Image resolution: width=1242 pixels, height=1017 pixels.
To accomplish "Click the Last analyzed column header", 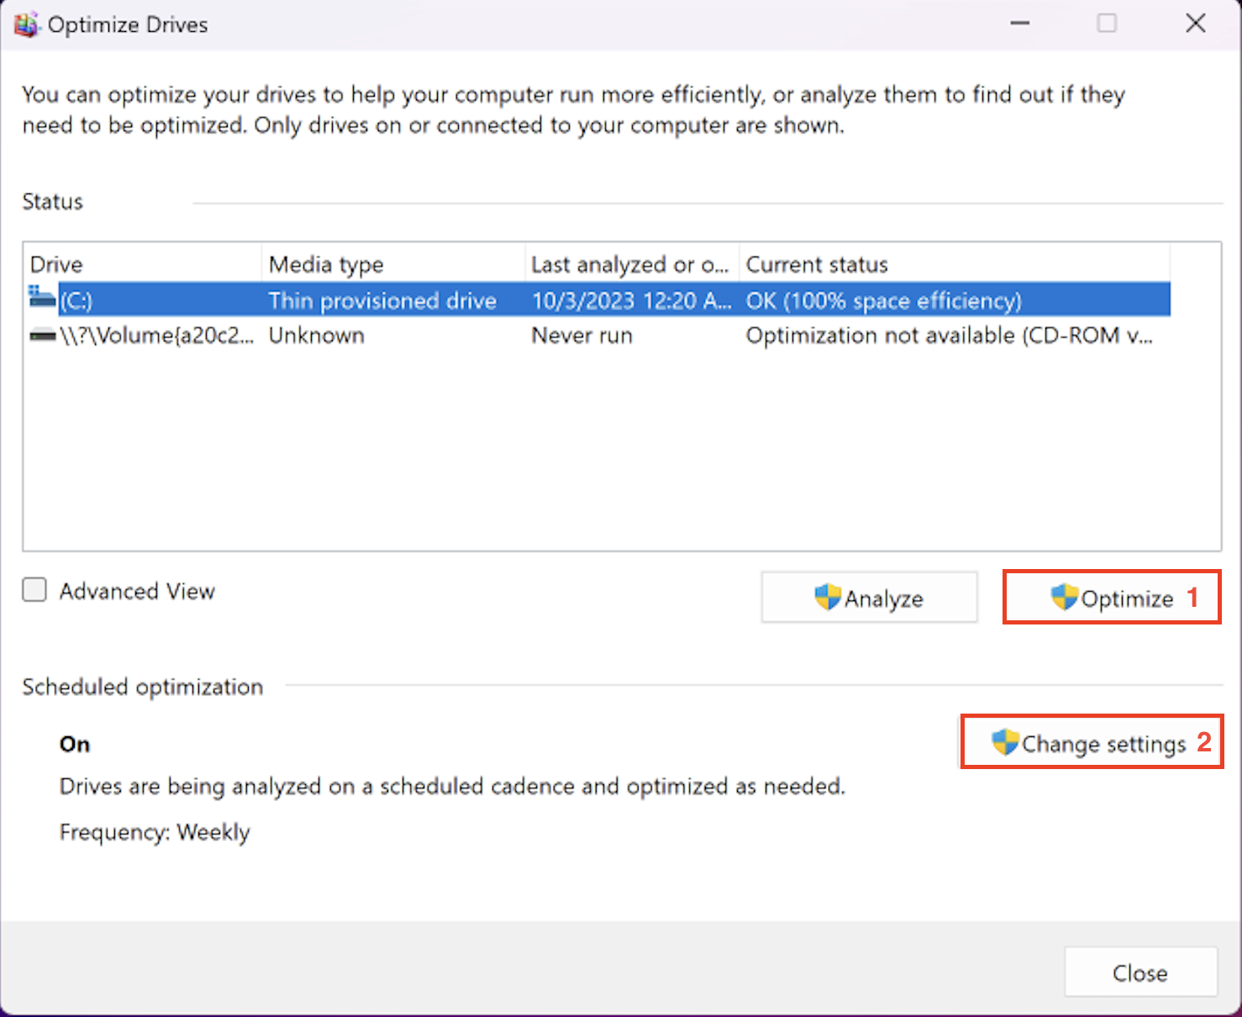I will [630, 264].
